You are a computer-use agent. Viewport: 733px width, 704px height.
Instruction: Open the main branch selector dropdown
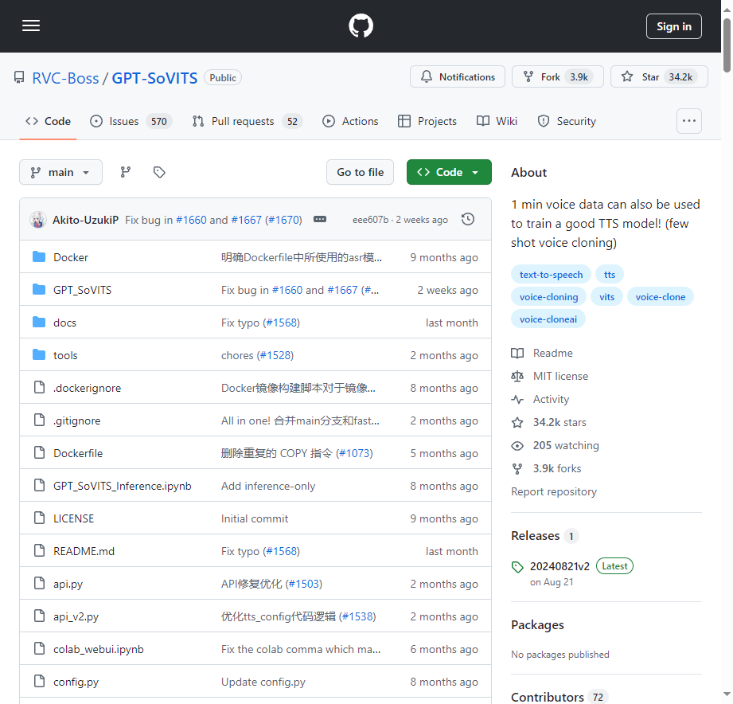(x=60, y=172)
